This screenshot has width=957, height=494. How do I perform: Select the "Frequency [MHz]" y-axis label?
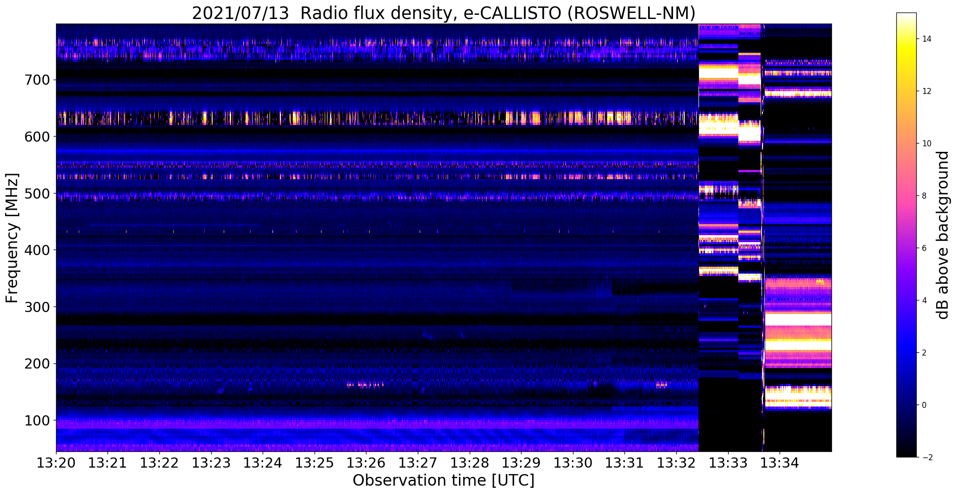pyautogui.click(x=12, y=238)
